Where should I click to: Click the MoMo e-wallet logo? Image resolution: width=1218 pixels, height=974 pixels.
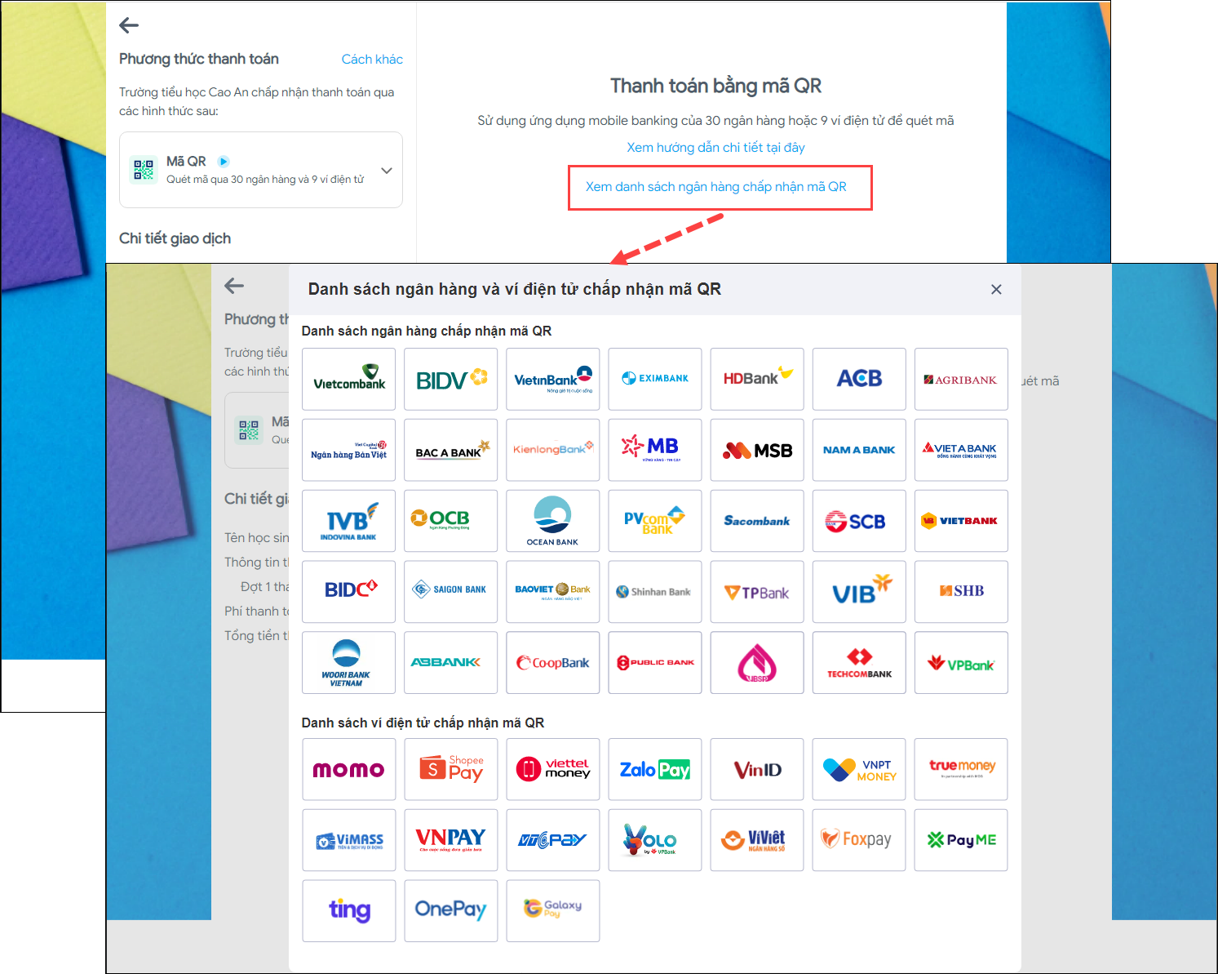(x=349, y=769)
